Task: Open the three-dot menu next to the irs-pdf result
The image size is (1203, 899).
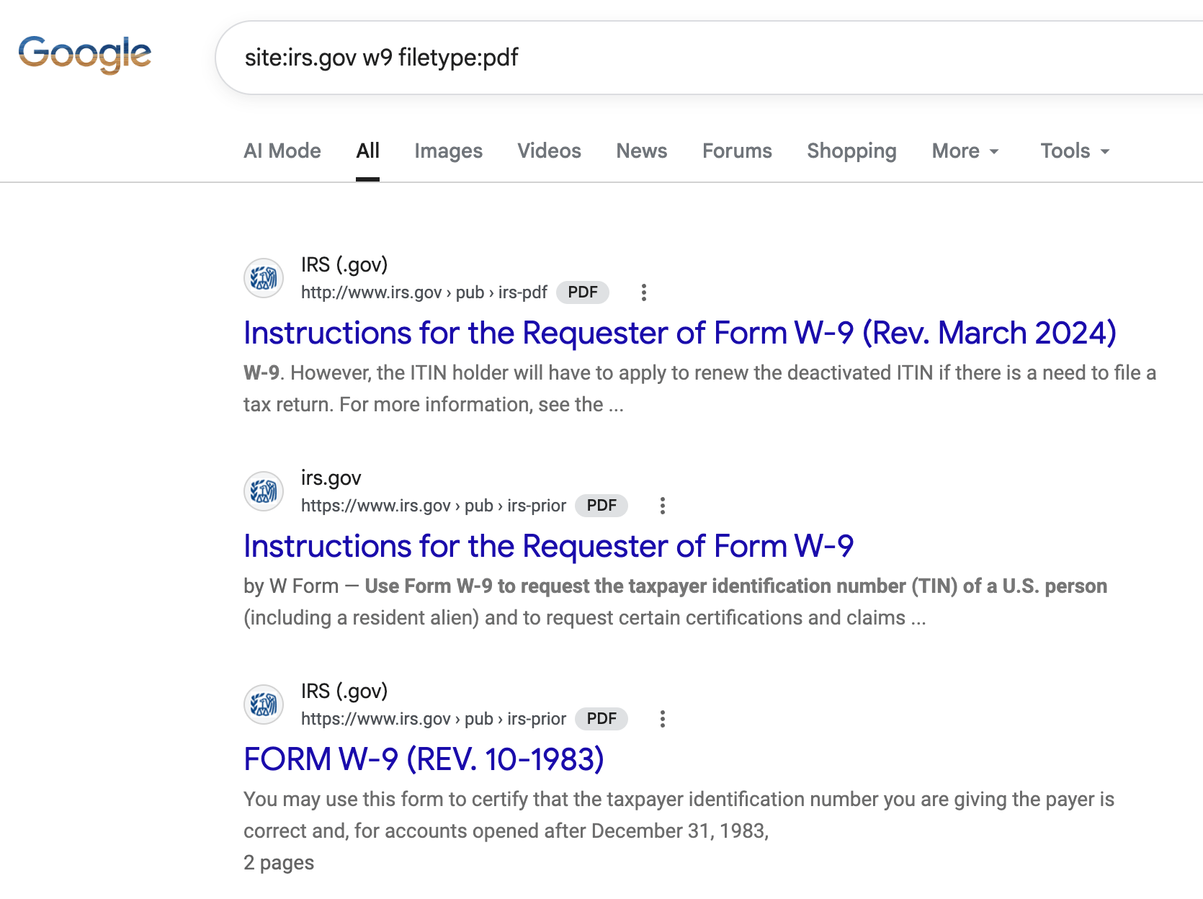Action: (x=644, y=292)
